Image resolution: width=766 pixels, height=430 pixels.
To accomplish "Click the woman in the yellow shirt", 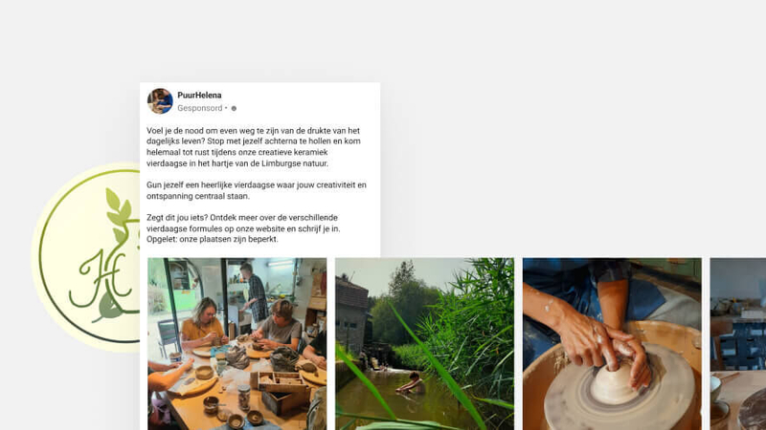I will 204,323.
